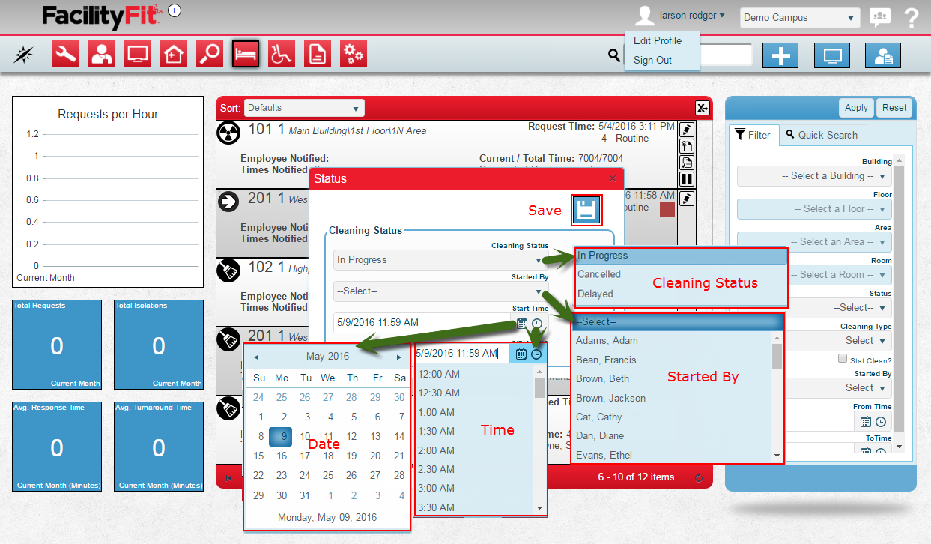Open the Select a Building dropdown

(814, 176)
